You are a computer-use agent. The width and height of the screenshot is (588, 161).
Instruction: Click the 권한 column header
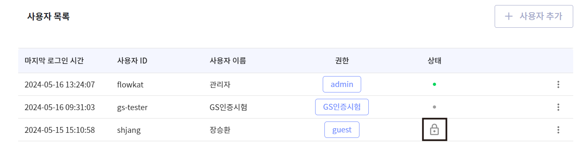[342, 61]
